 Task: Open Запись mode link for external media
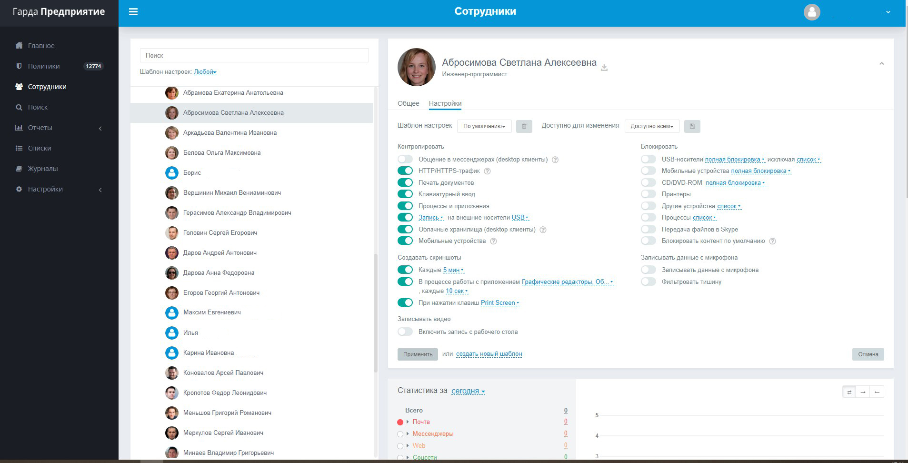(x=431, y=218)
